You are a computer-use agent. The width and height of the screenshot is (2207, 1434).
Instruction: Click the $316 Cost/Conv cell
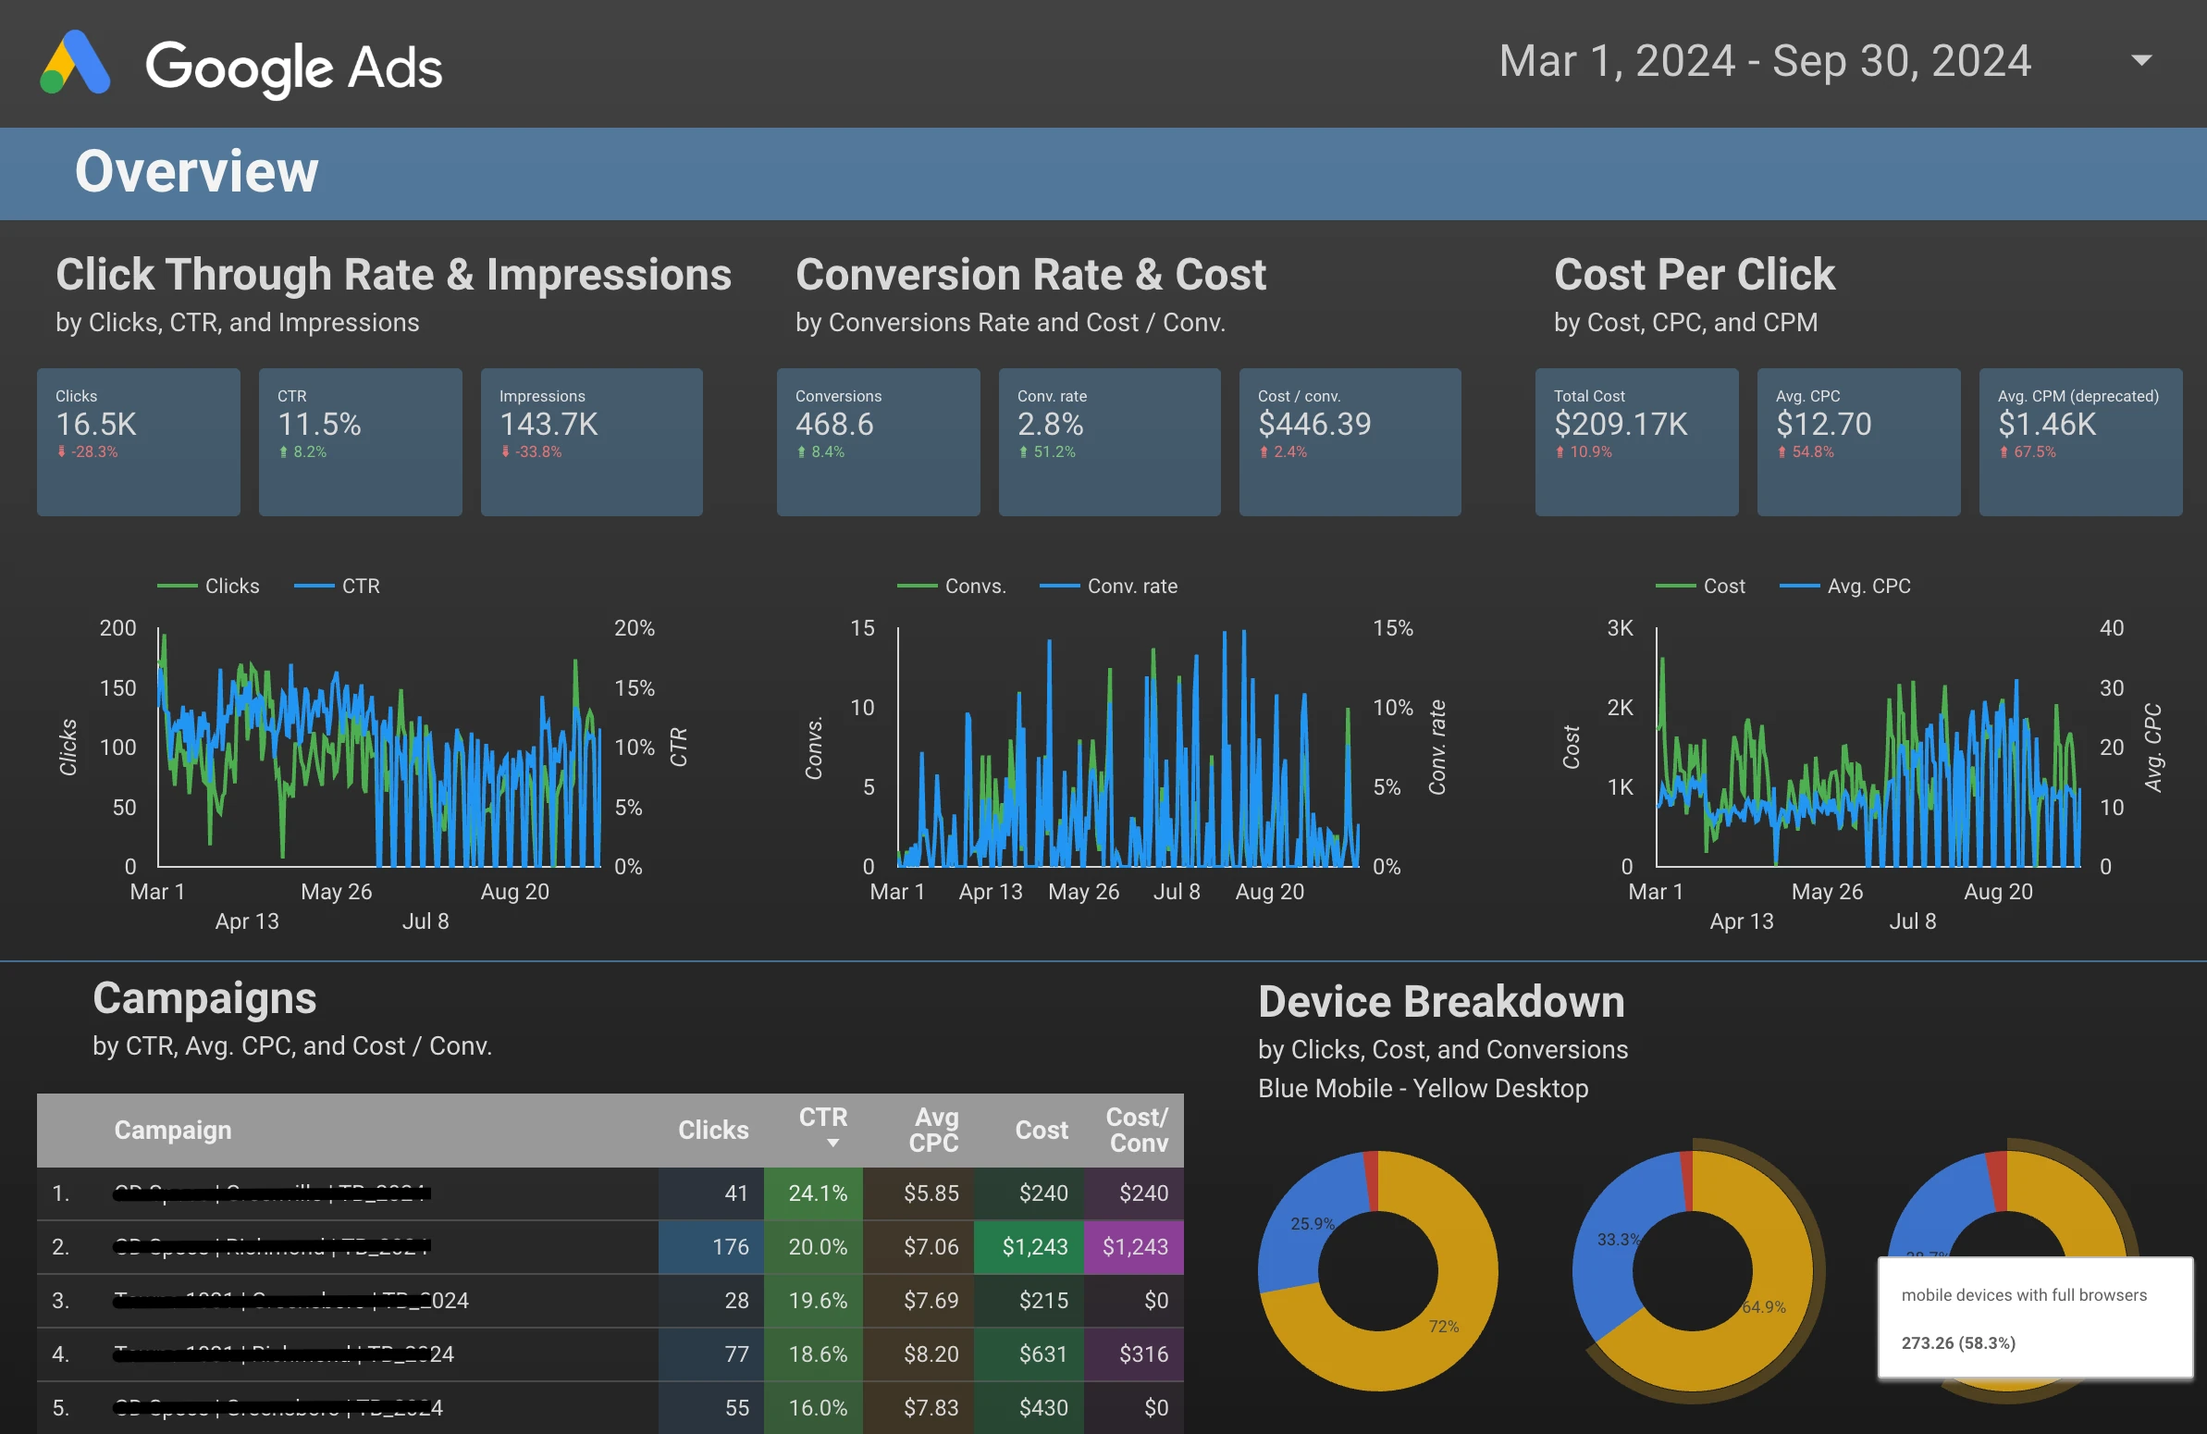(1134, 1354)
